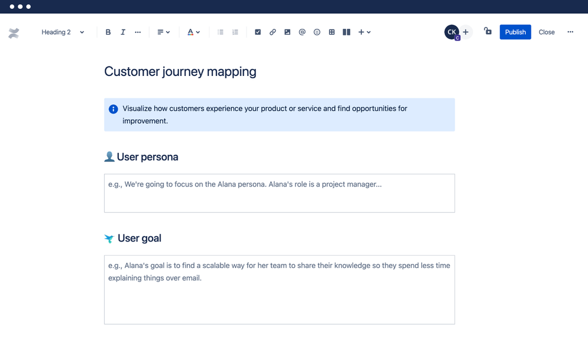Open the text color picker
The height and width of the screenshot is (341, 588).
point(194,32)
